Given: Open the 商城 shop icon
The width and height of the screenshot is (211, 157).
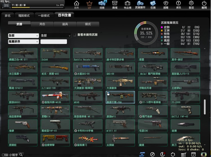Looking at the screenshot, I should [x=115, y=5].
